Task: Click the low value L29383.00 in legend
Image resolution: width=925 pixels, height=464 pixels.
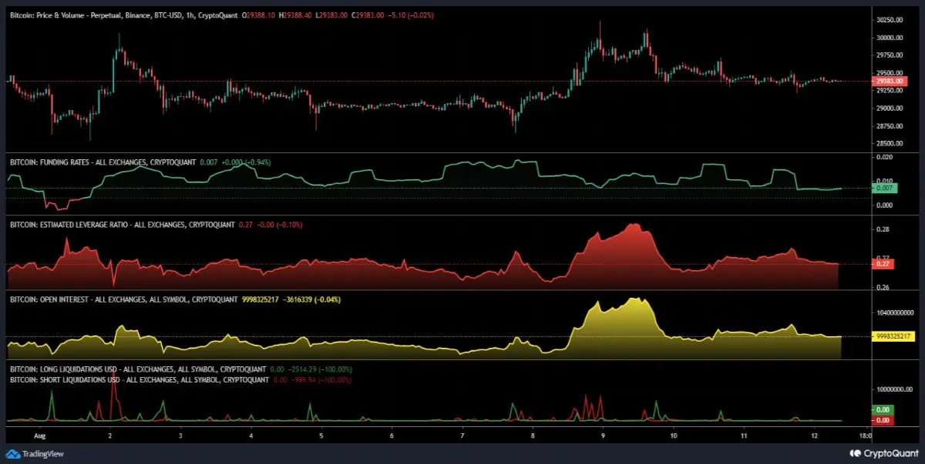Action: point(331,15)
